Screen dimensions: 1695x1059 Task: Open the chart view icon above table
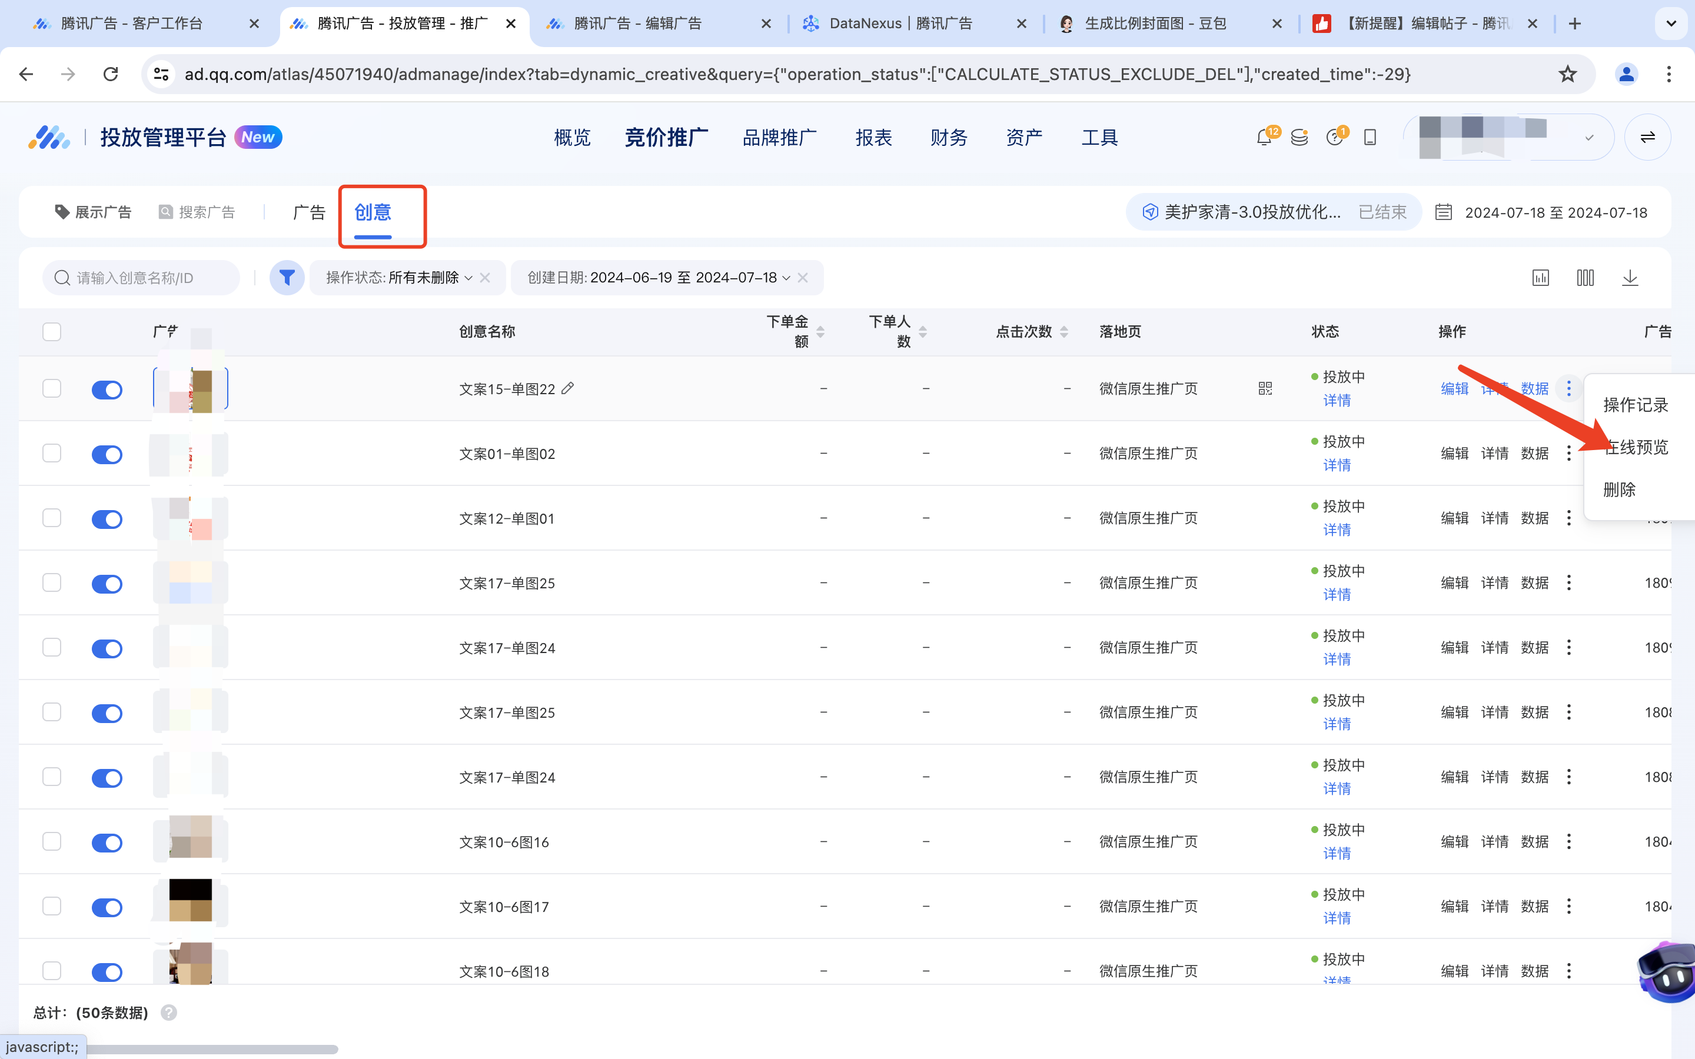(1541, 278)
